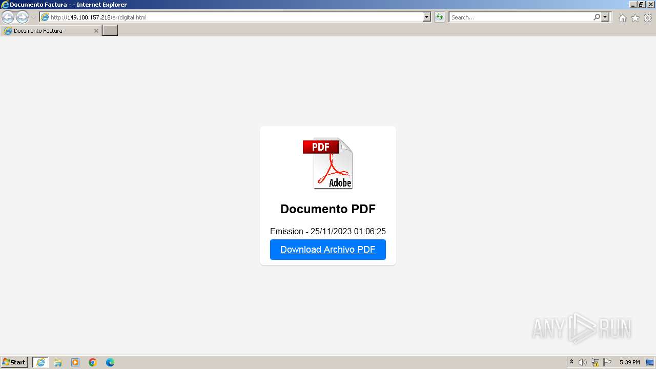656x369 pixels.
Task: Launch Windows Media Player from taskbar
Action: click(75, 362)
